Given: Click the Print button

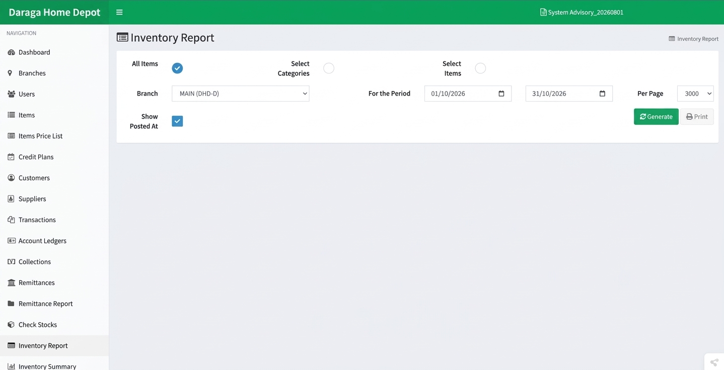Looking at the screenshot, I should (x=697, y=117).
